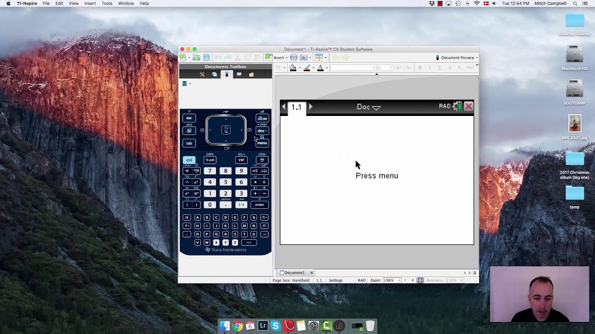595x334 pixels.
Task: Click the Variables (var) toolbar icon
Action: 294,58
